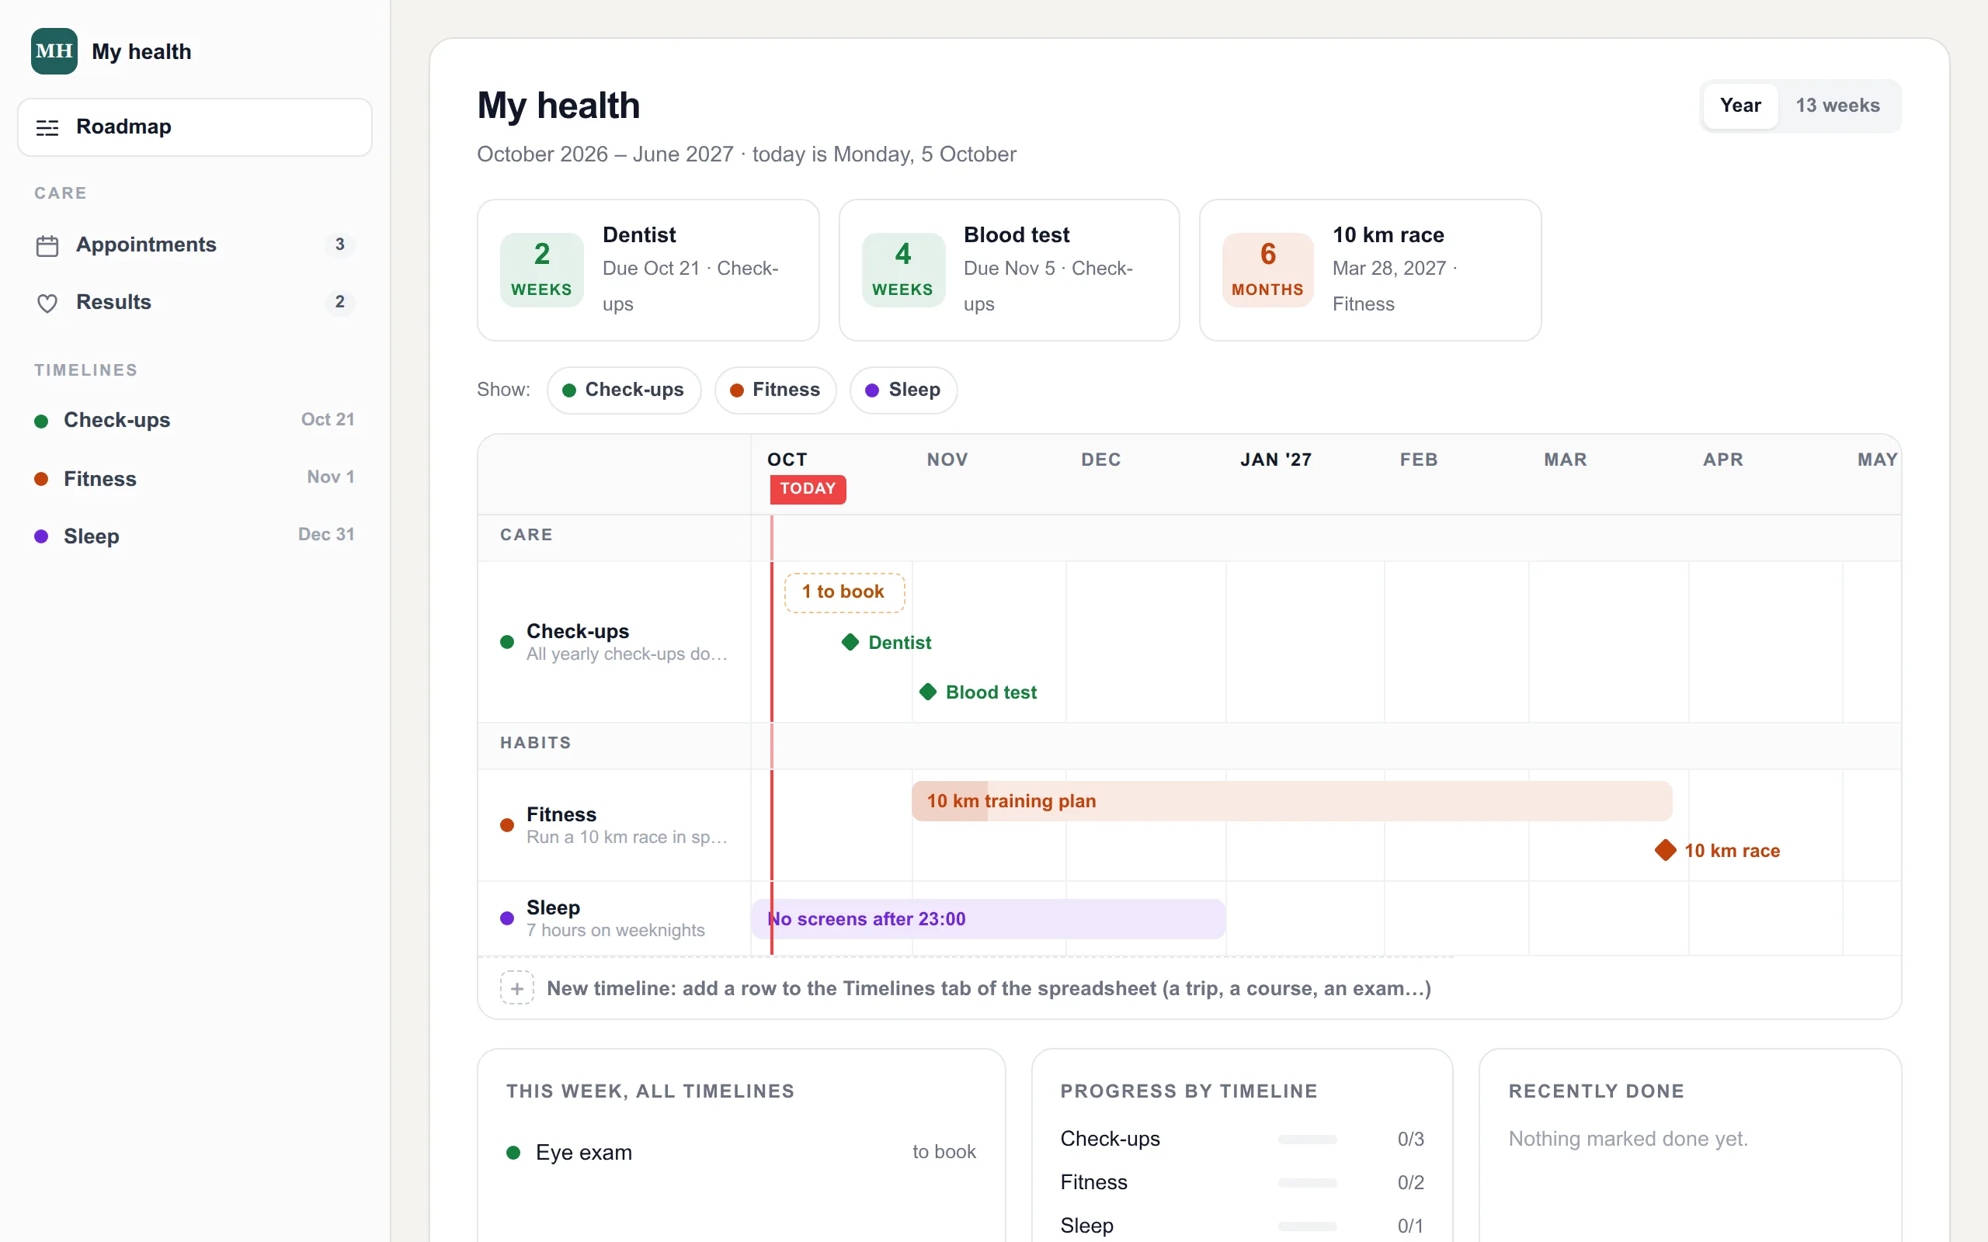Select the Check-ups timeline in sidebar

pos(195,420)
